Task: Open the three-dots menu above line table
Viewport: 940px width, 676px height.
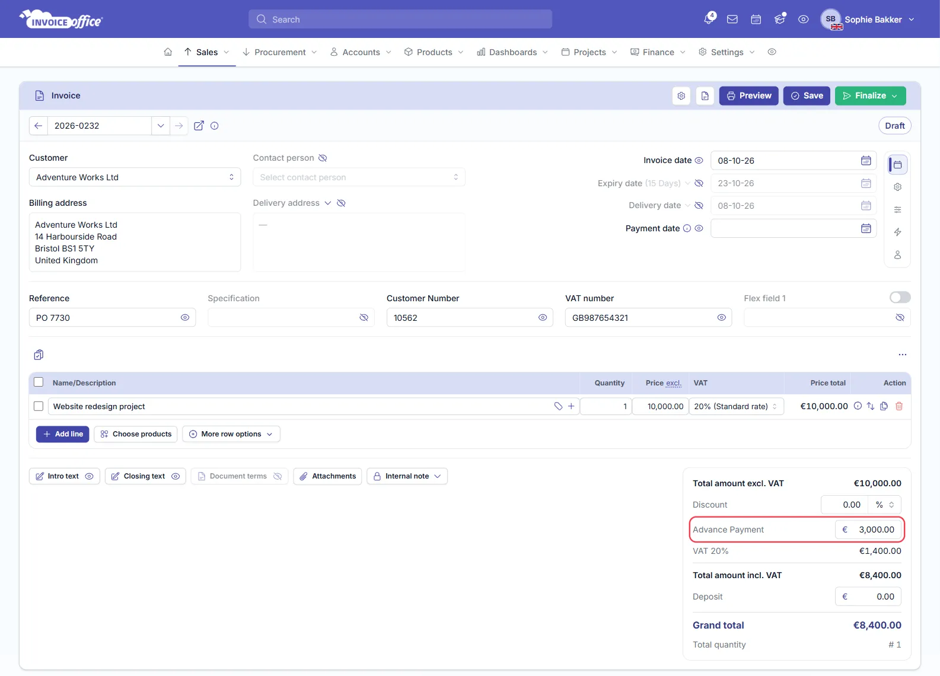Action: (903, 355)
